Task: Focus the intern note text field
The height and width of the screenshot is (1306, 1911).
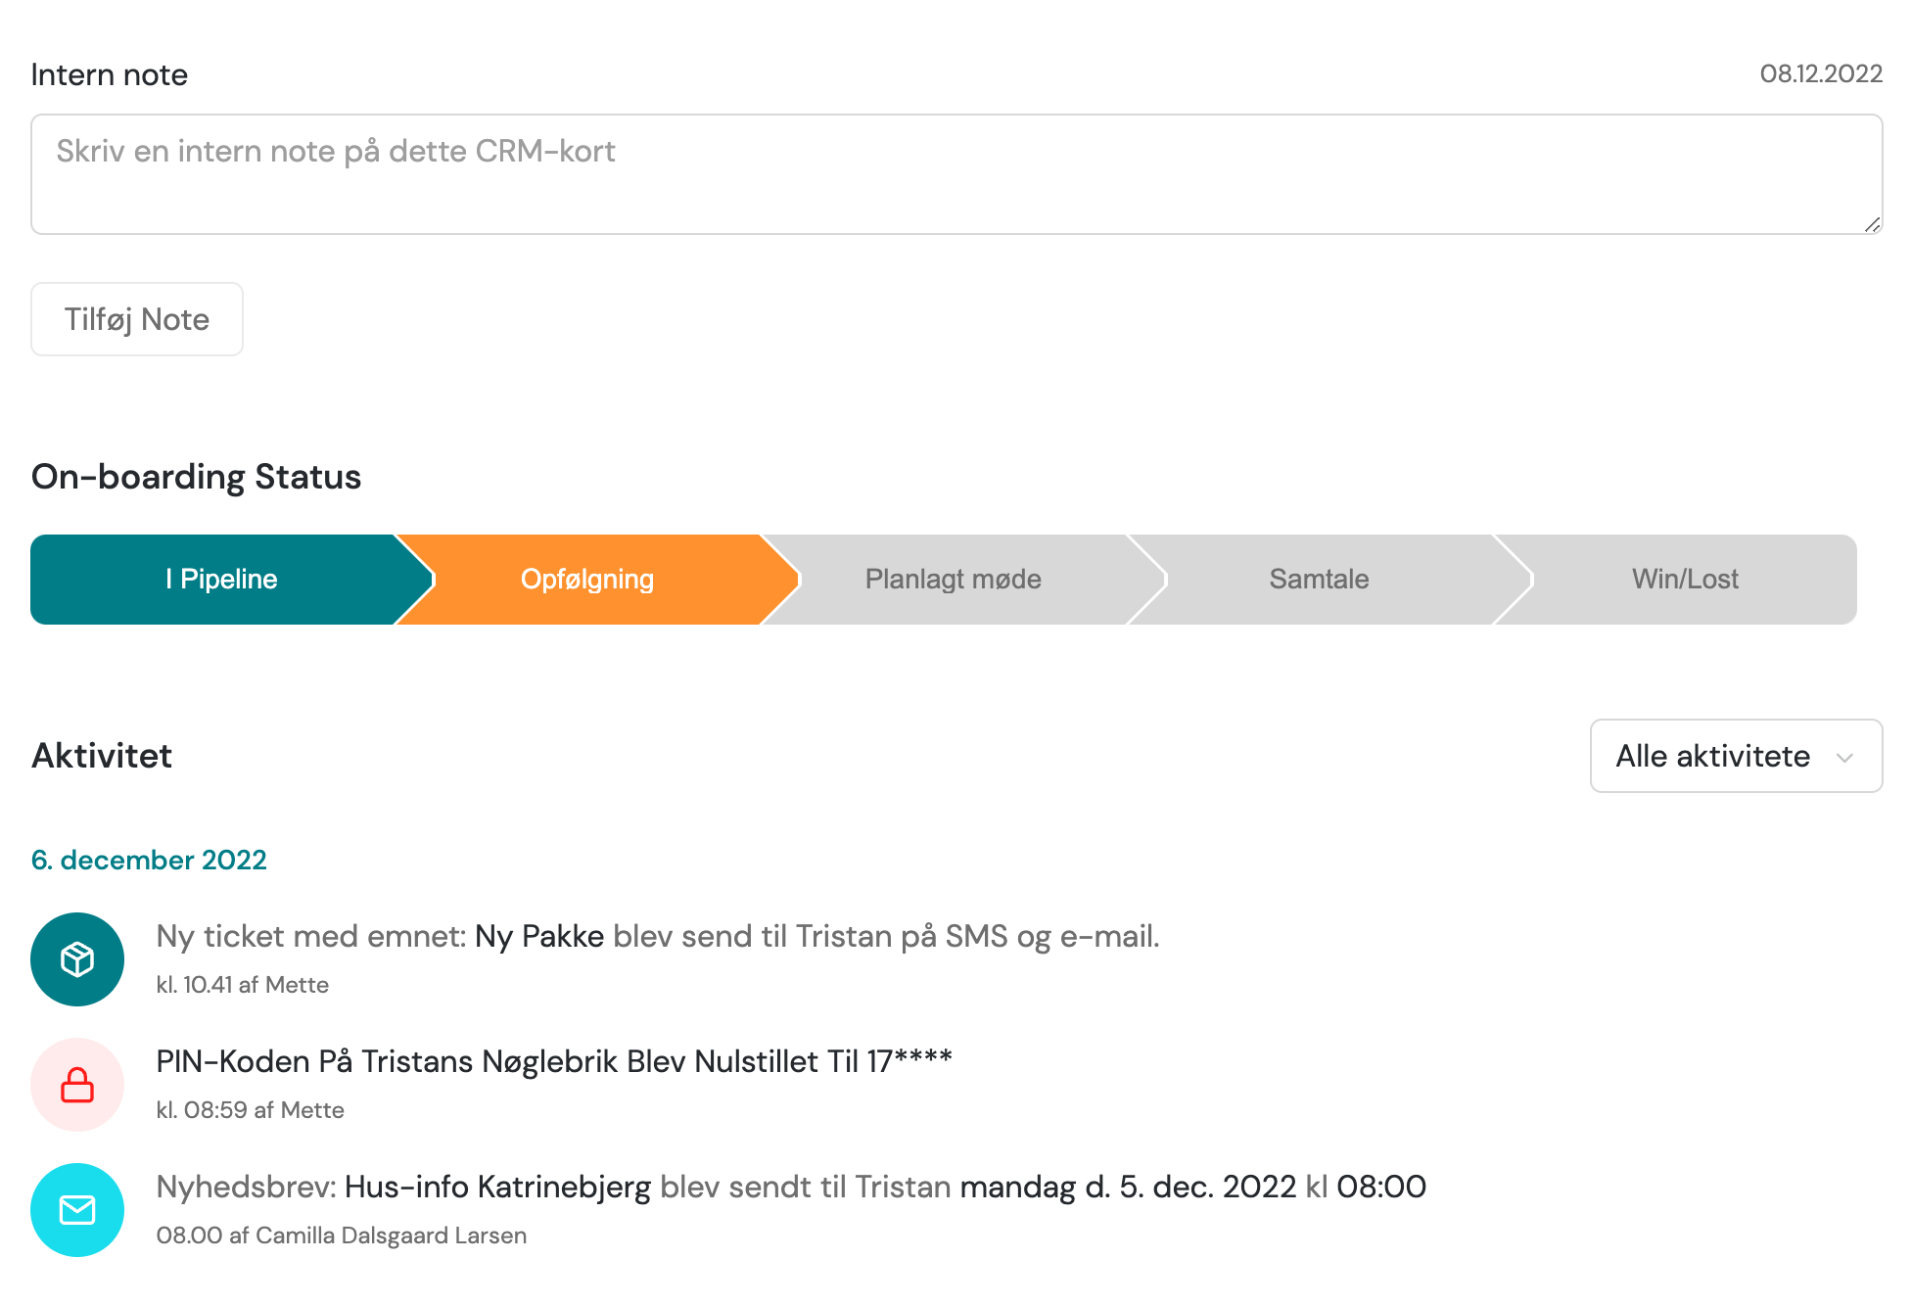Action: click(955, 174)
